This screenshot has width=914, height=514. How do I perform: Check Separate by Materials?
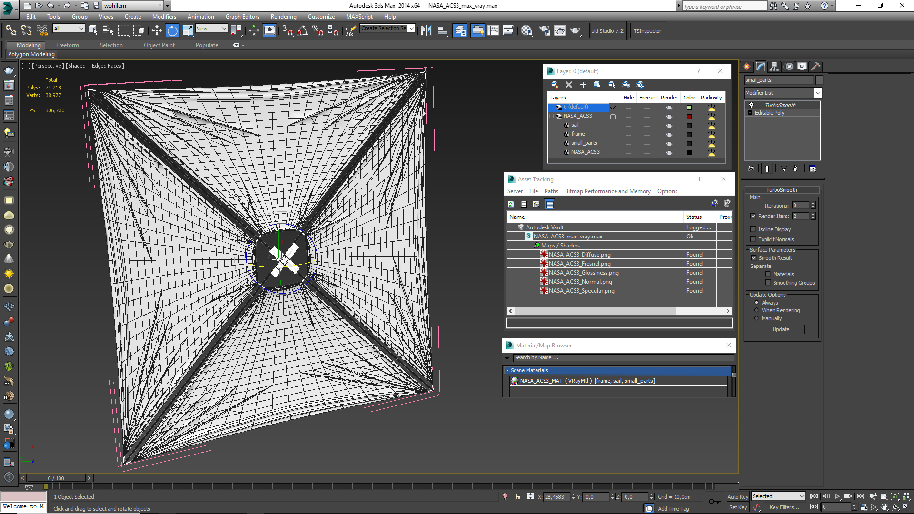pos(768,274)
